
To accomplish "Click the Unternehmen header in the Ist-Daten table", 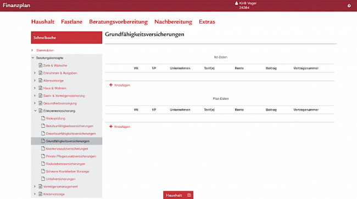I will tap(180, 68).
